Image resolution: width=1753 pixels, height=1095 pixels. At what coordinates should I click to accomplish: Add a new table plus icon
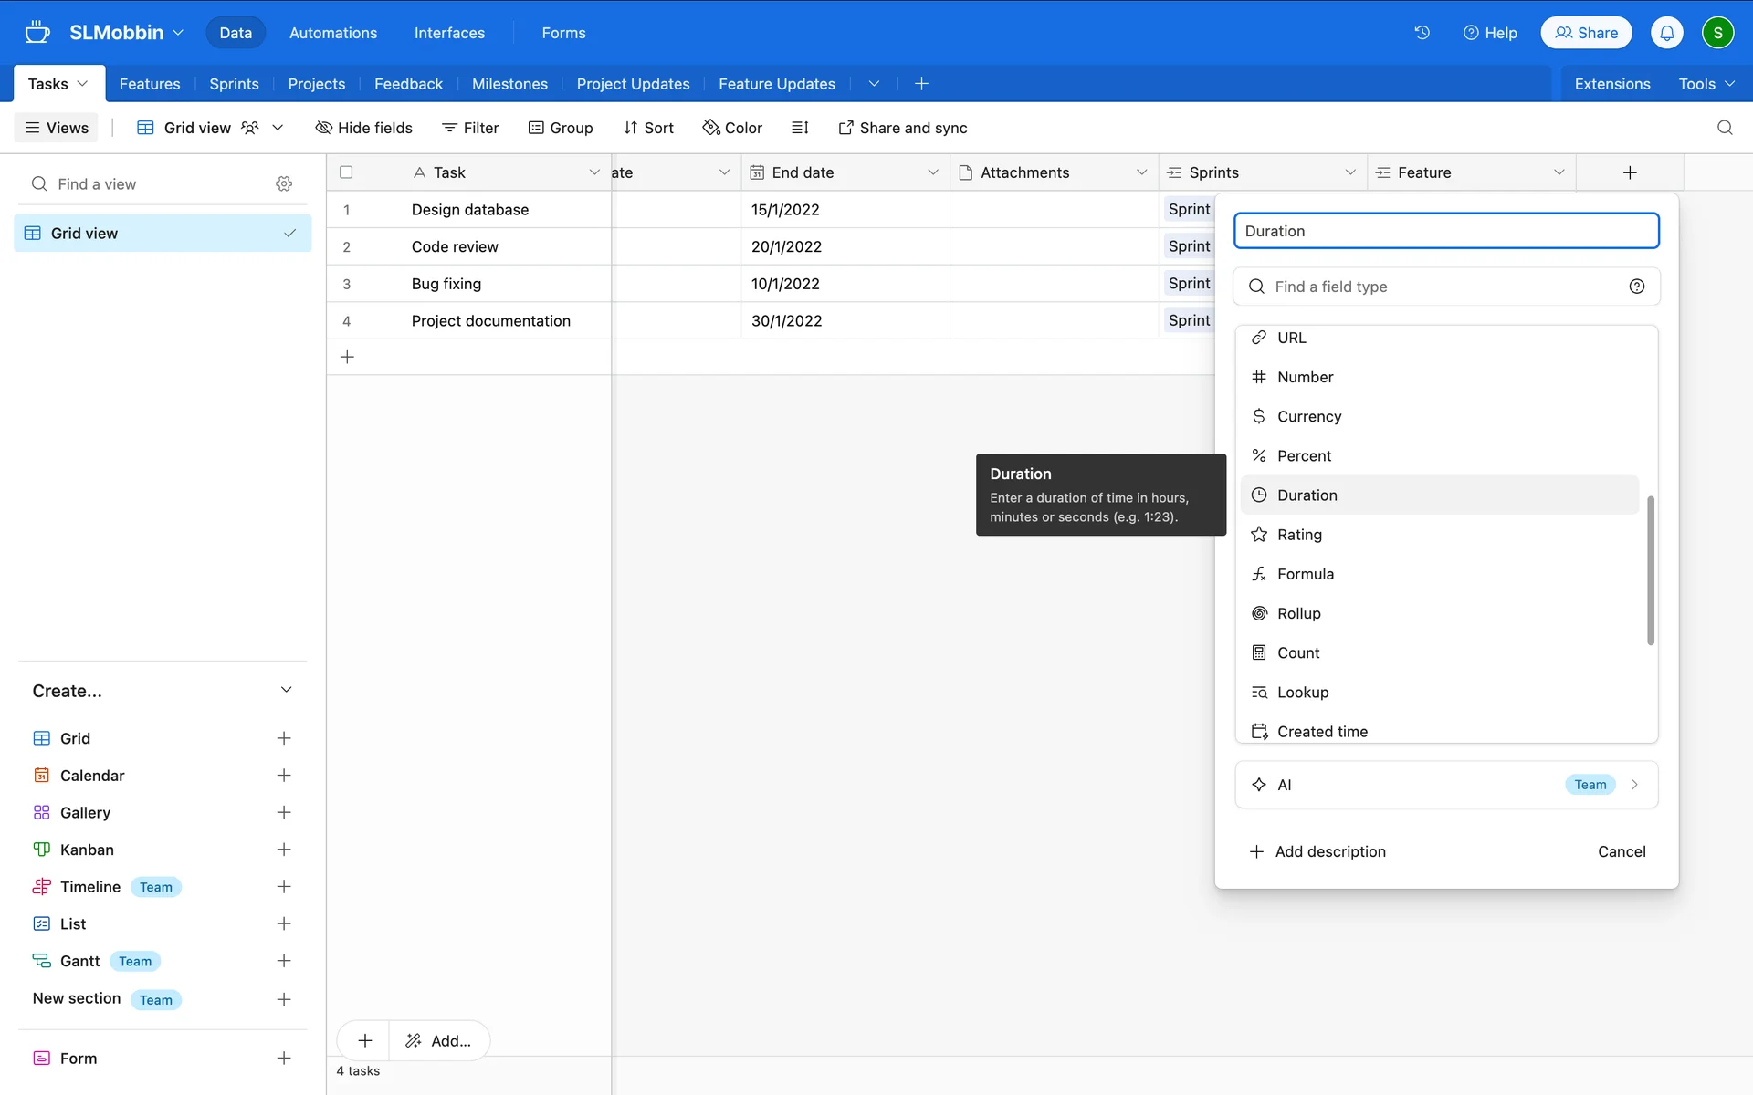(x=921, y=84)
